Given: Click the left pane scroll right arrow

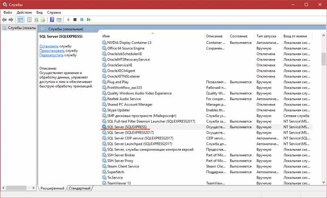Looking at the screenshot, I should coord(34,188).
